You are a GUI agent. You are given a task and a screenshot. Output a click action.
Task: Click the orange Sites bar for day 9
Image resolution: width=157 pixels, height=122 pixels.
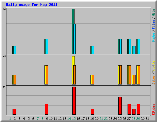point(47,75)
